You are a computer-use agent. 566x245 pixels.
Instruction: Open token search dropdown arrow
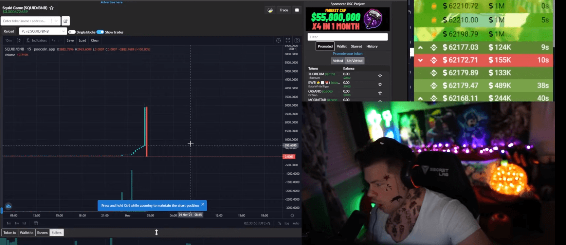pyautogui.click(x=56, y=21)
